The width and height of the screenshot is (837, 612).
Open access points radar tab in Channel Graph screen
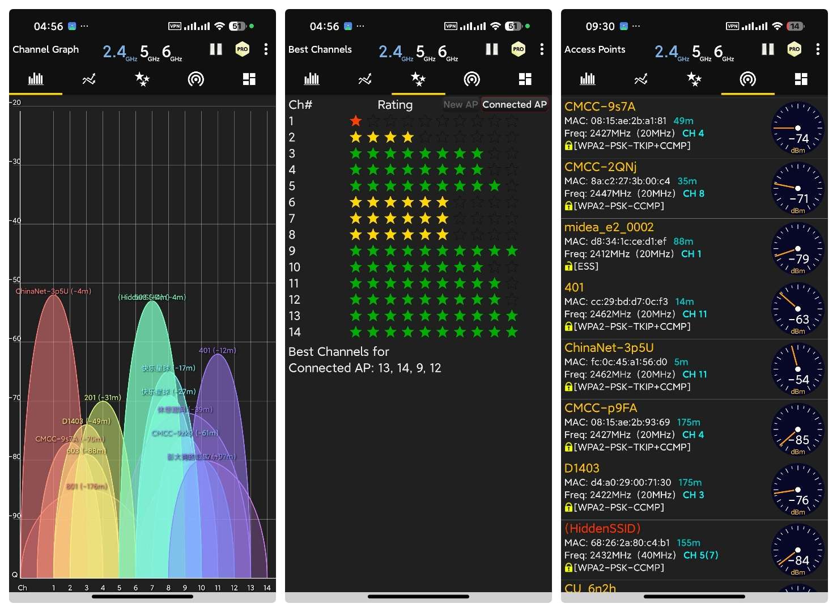click(x=196, y=79)
